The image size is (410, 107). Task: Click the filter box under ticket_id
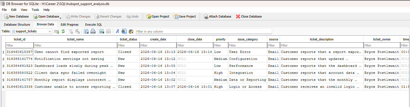[19, 45]
